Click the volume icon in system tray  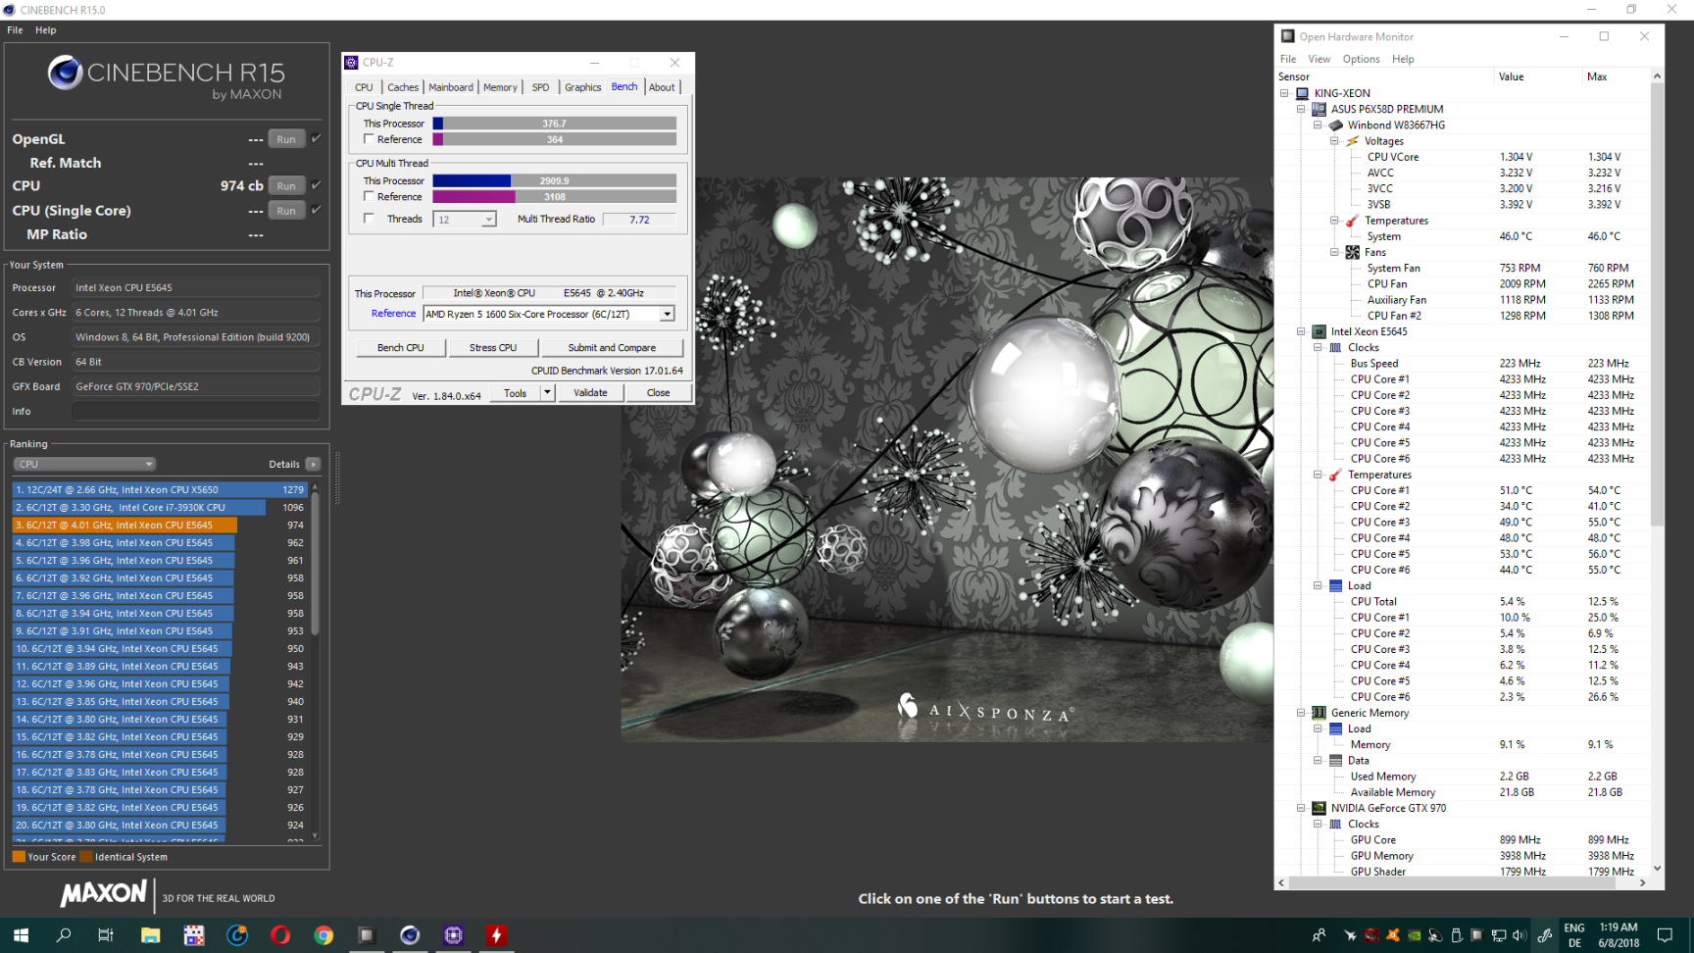(x=1520, y=935)
